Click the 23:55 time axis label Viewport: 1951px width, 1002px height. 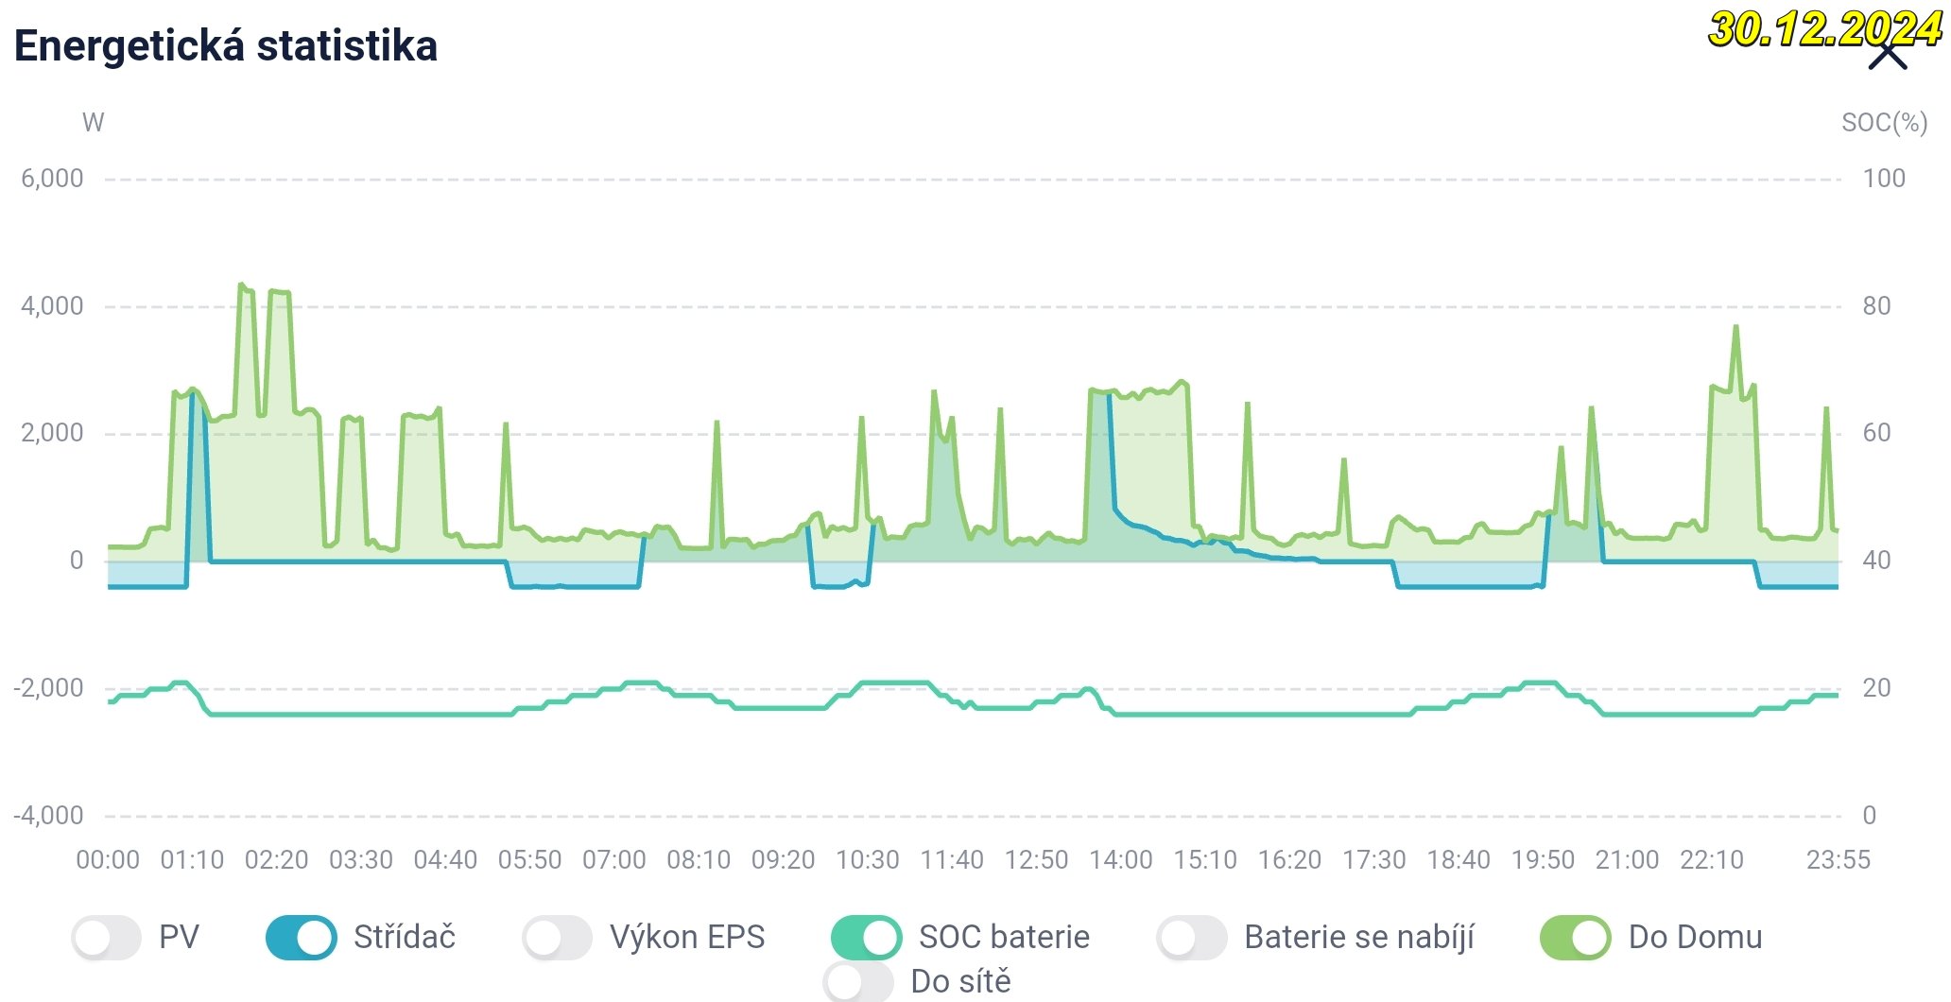1838,860
